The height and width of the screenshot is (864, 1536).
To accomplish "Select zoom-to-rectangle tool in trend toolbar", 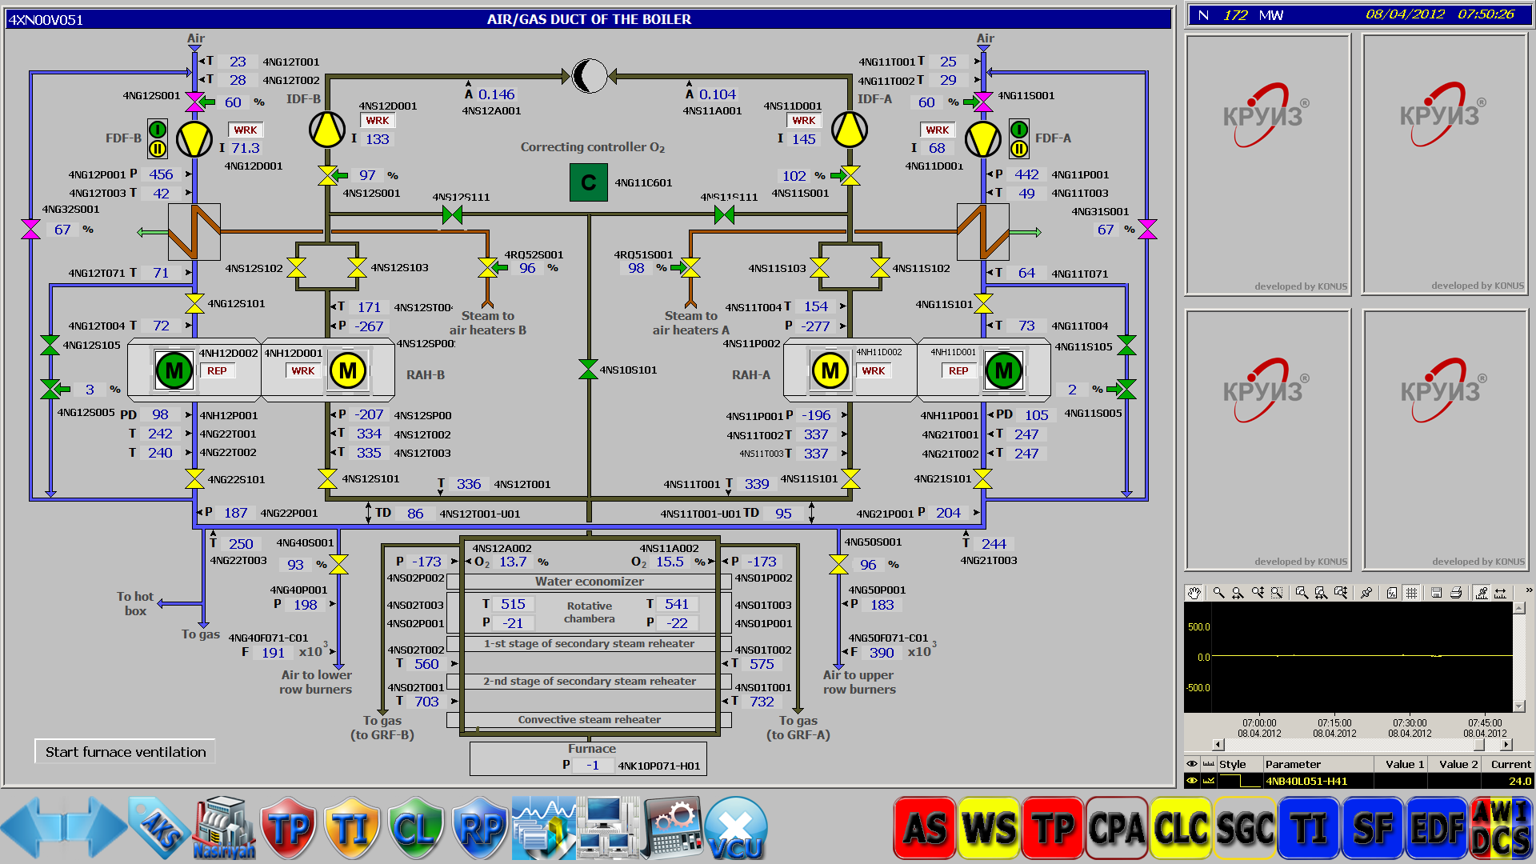I will [x=1277, y=593].
